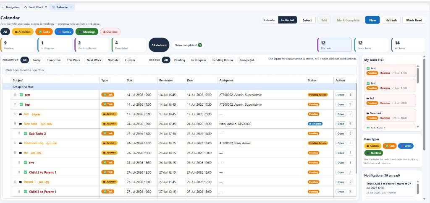Viewport: 430px width, 203px height.
Task: Set follow-up filter to No Date
Action: [x=113, y=60]
